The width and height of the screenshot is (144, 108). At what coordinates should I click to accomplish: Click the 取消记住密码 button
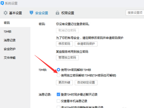point(67,31)
